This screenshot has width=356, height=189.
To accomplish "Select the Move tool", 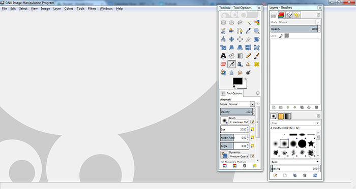I will tap(231, 40).
